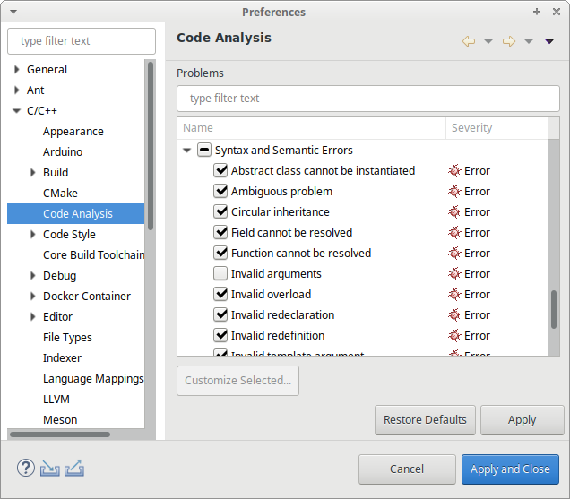
Task: Open the page view menu triangle
Action: (x=549, y=41)
